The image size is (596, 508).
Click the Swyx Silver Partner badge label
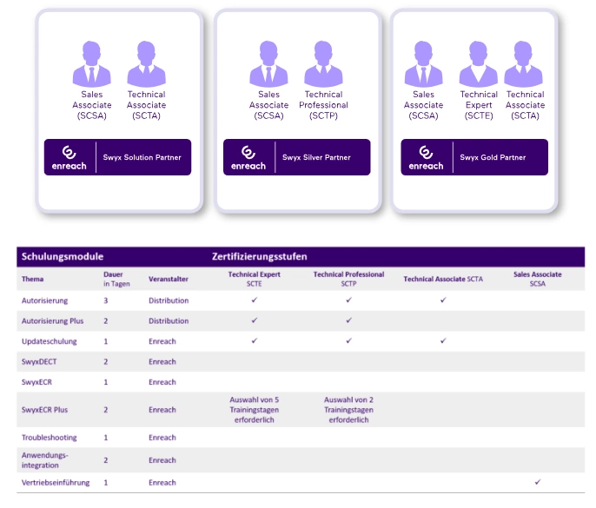(x=316, y=158)
